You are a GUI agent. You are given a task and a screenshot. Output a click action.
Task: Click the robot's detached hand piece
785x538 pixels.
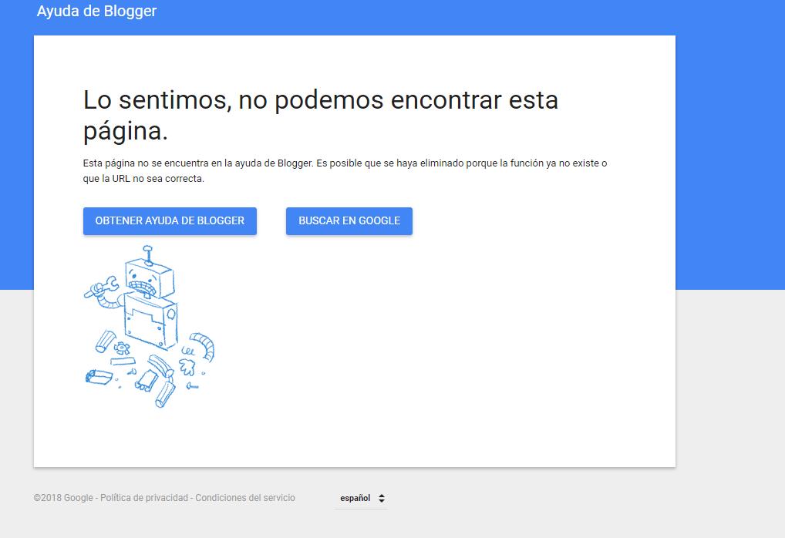click(x=187, y=365)
